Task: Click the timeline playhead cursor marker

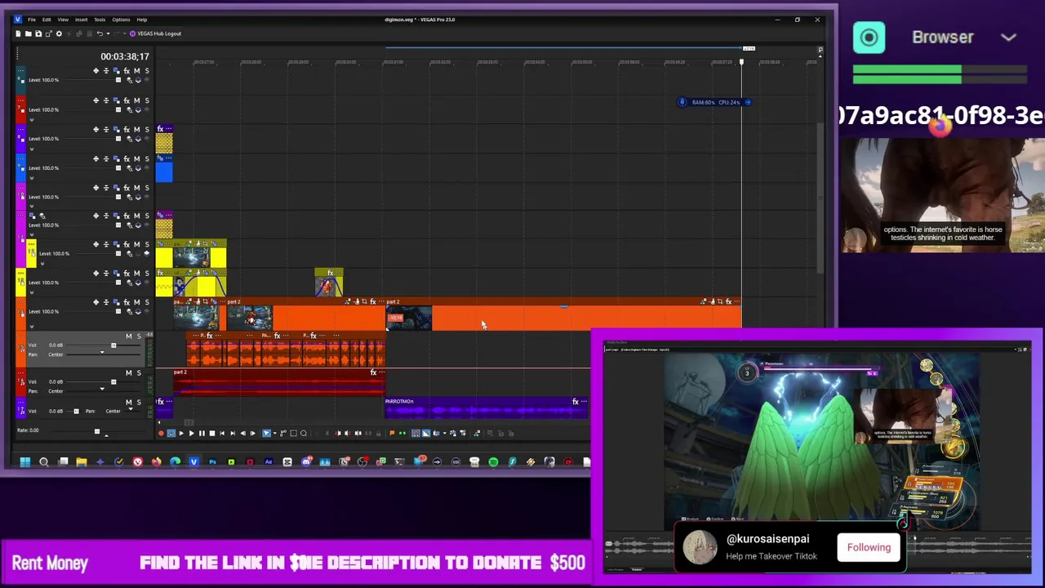Action: [741, 62]
